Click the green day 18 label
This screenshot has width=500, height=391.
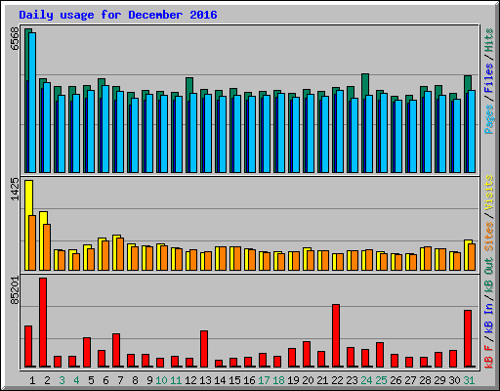278,380
